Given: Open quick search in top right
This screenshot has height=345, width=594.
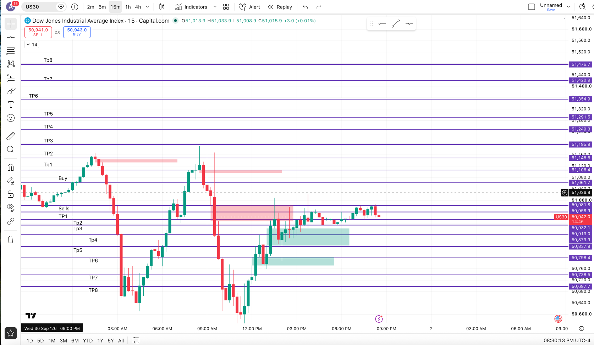Looking at the screenshot, I should click(582, 7).
